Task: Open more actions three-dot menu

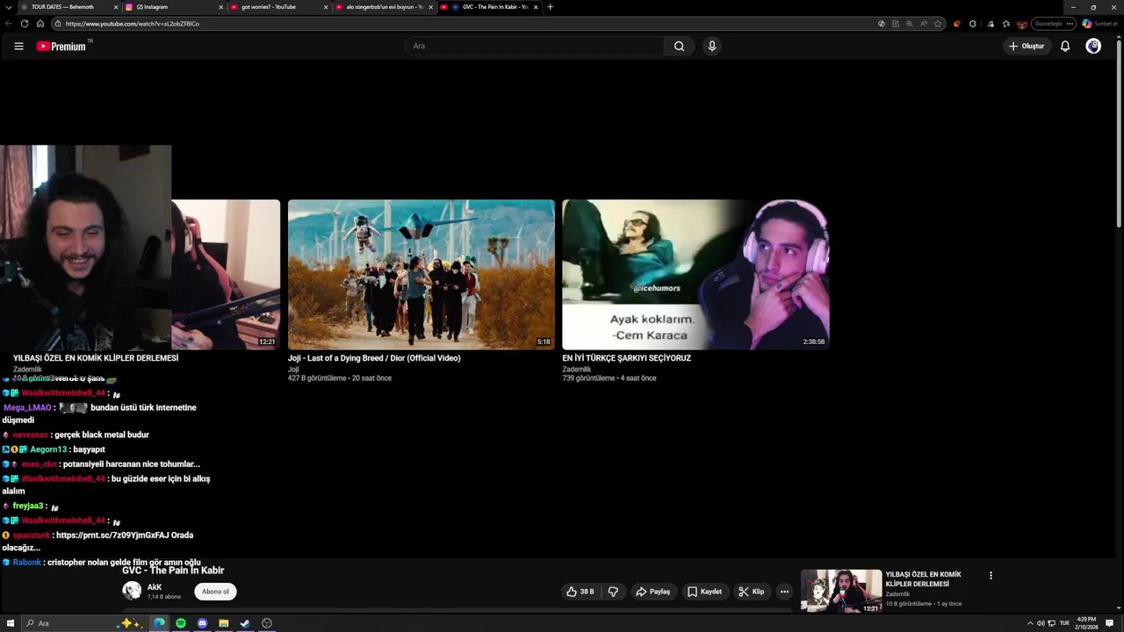Action: pos(784,592)
